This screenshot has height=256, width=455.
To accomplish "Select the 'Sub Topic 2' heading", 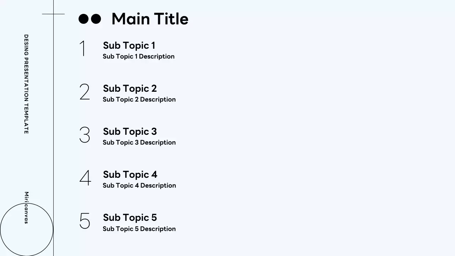I will (130, 89).
